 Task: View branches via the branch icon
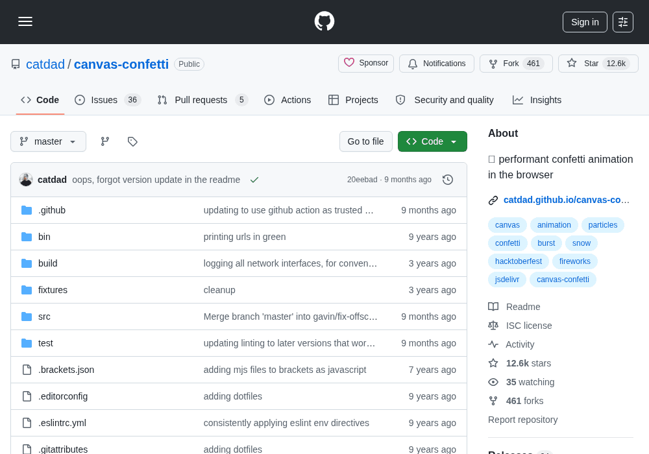105,141
